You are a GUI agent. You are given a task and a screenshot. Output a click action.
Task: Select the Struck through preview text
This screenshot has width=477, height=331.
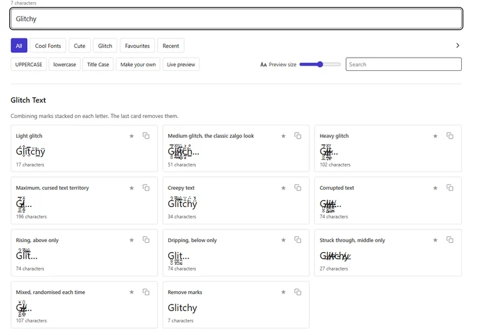(335, 256)
